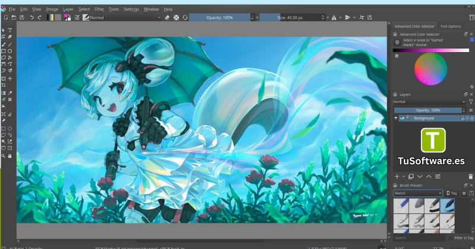
Task: Select the Transform tool
Action: point(4,78)
